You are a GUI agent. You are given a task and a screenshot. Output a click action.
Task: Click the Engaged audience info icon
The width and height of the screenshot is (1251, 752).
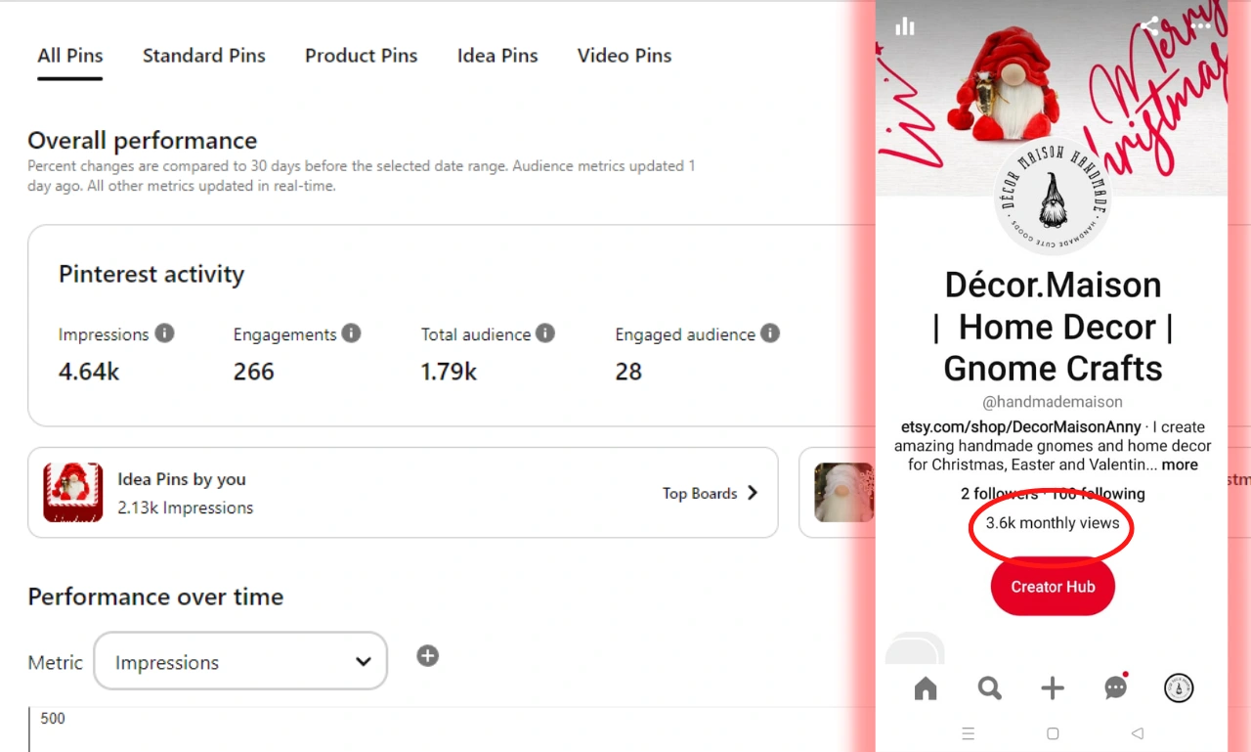pos(770,333)
